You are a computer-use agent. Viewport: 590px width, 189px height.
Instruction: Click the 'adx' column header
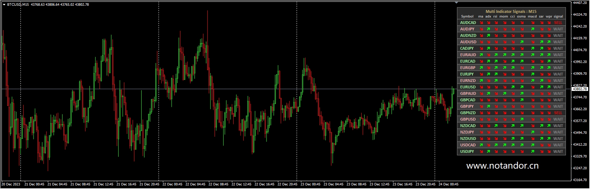click(488, 16)
